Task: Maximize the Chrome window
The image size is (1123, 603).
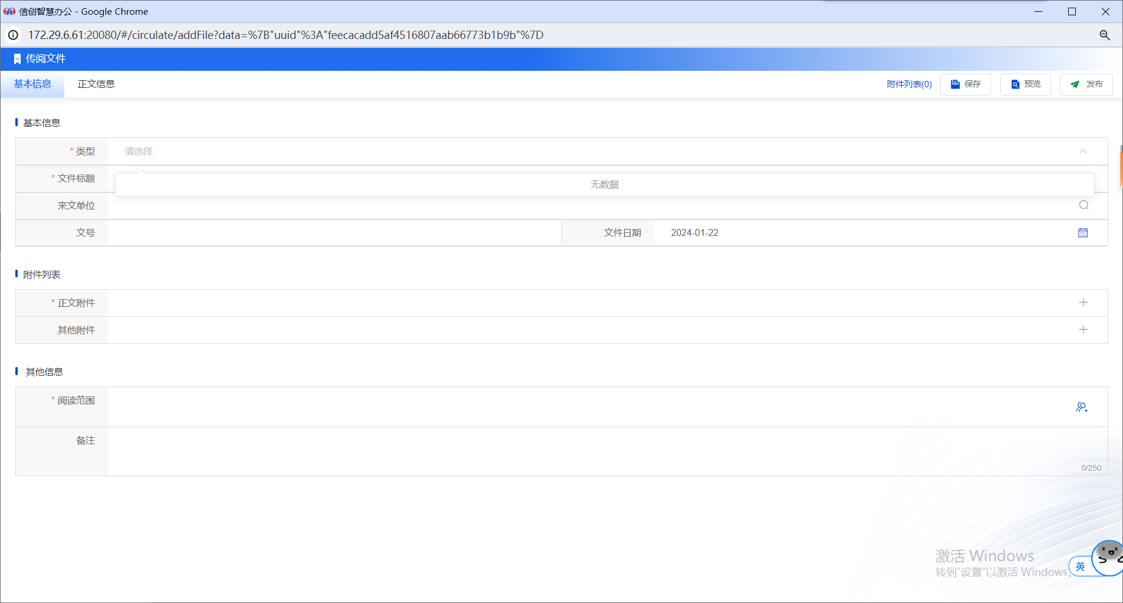Action: [1072, 12]
